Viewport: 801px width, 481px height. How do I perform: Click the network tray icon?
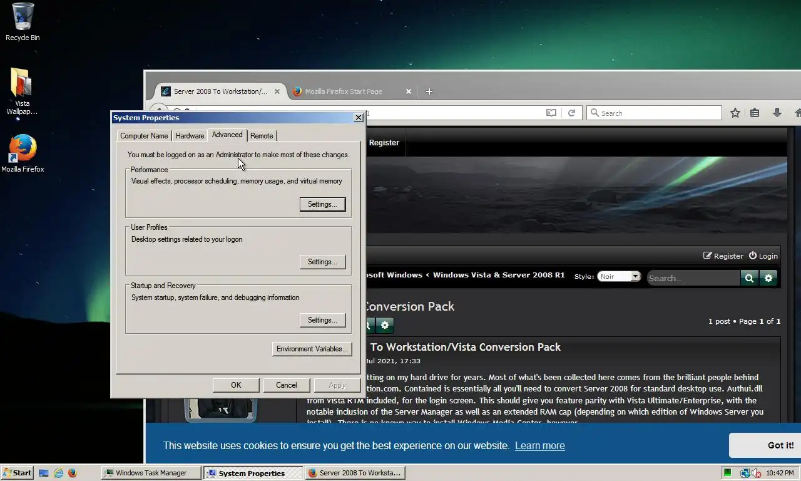745,473
